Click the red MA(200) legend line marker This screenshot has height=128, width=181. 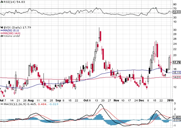pyautogui.click(x=1, y=33)
